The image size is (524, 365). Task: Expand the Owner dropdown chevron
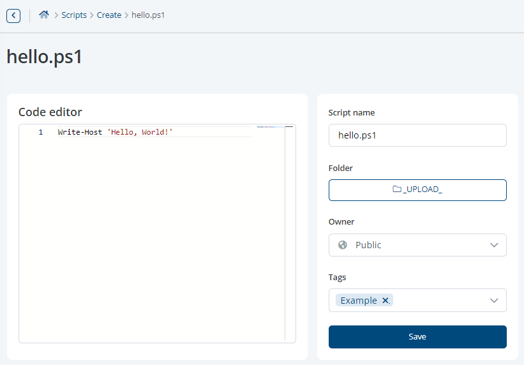click(494, 245)
